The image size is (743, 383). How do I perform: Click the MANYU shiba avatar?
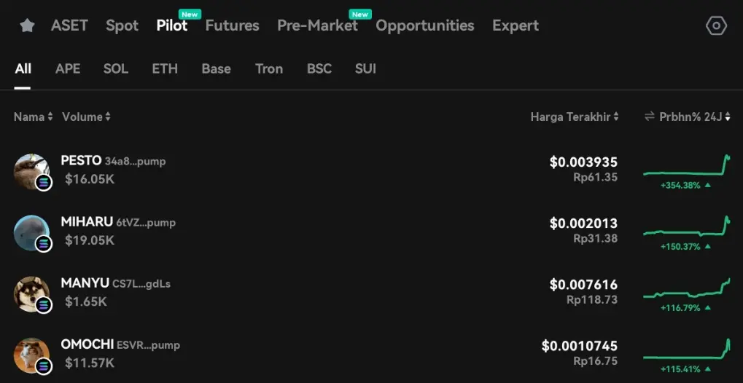(32, 294)
